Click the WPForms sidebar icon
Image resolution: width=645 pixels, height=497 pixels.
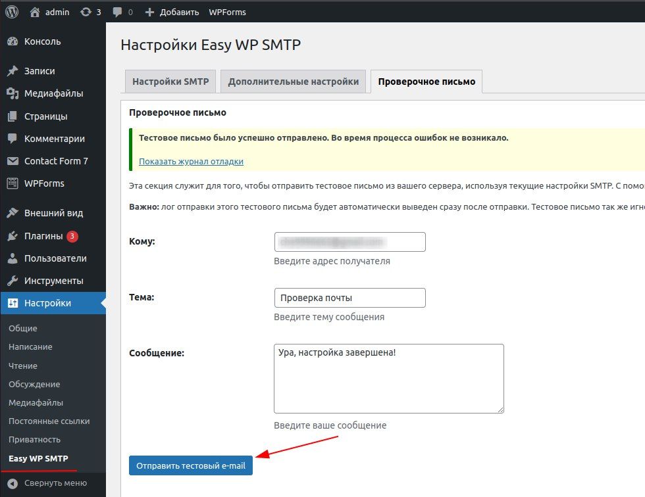pos(13,183)
